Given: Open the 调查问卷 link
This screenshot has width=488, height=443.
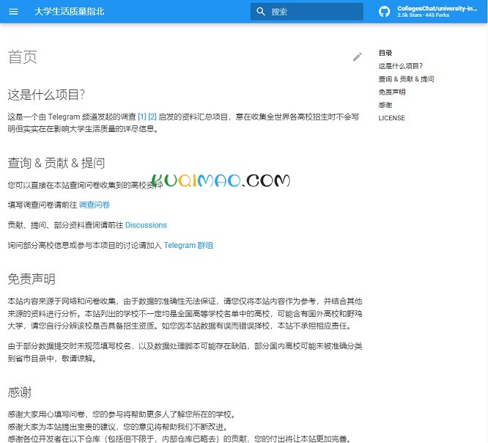Looking at the screenshot, I should (95, 205).
